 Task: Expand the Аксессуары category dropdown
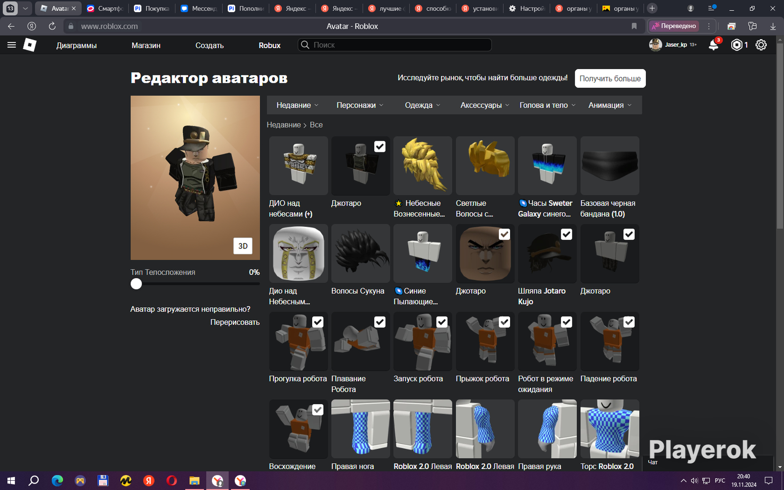tap(485, 105)
